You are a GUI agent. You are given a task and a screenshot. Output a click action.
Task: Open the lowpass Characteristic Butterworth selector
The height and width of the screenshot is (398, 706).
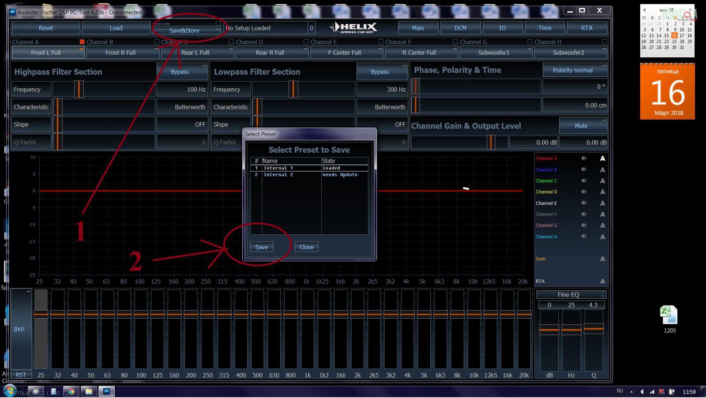tap(382, 107)
